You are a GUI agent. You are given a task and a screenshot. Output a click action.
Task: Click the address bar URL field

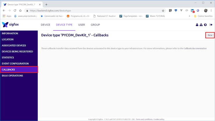click(x=95, y=10)
